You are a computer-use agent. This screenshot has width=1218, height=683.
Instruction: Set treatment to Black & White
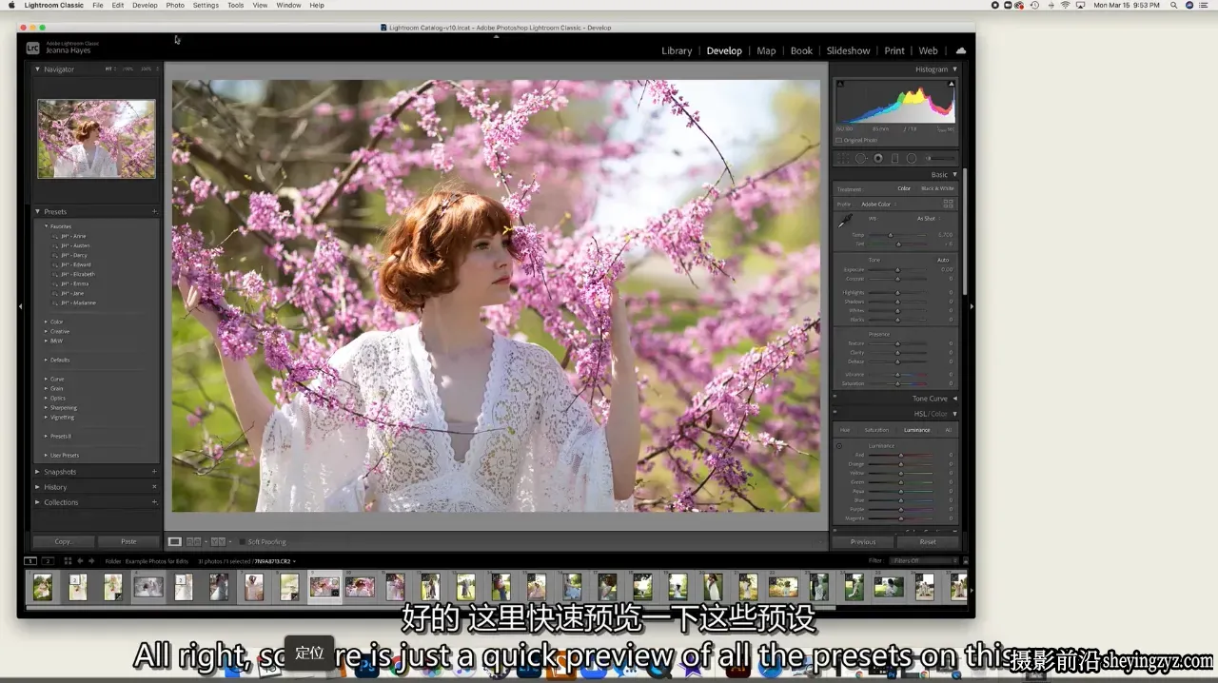pos(937,188)
